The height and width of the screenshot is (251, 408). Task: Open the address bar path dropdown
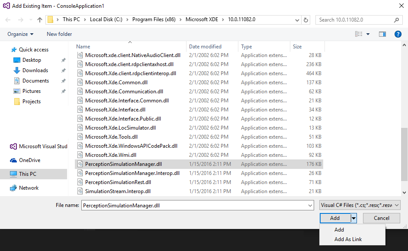297,19
